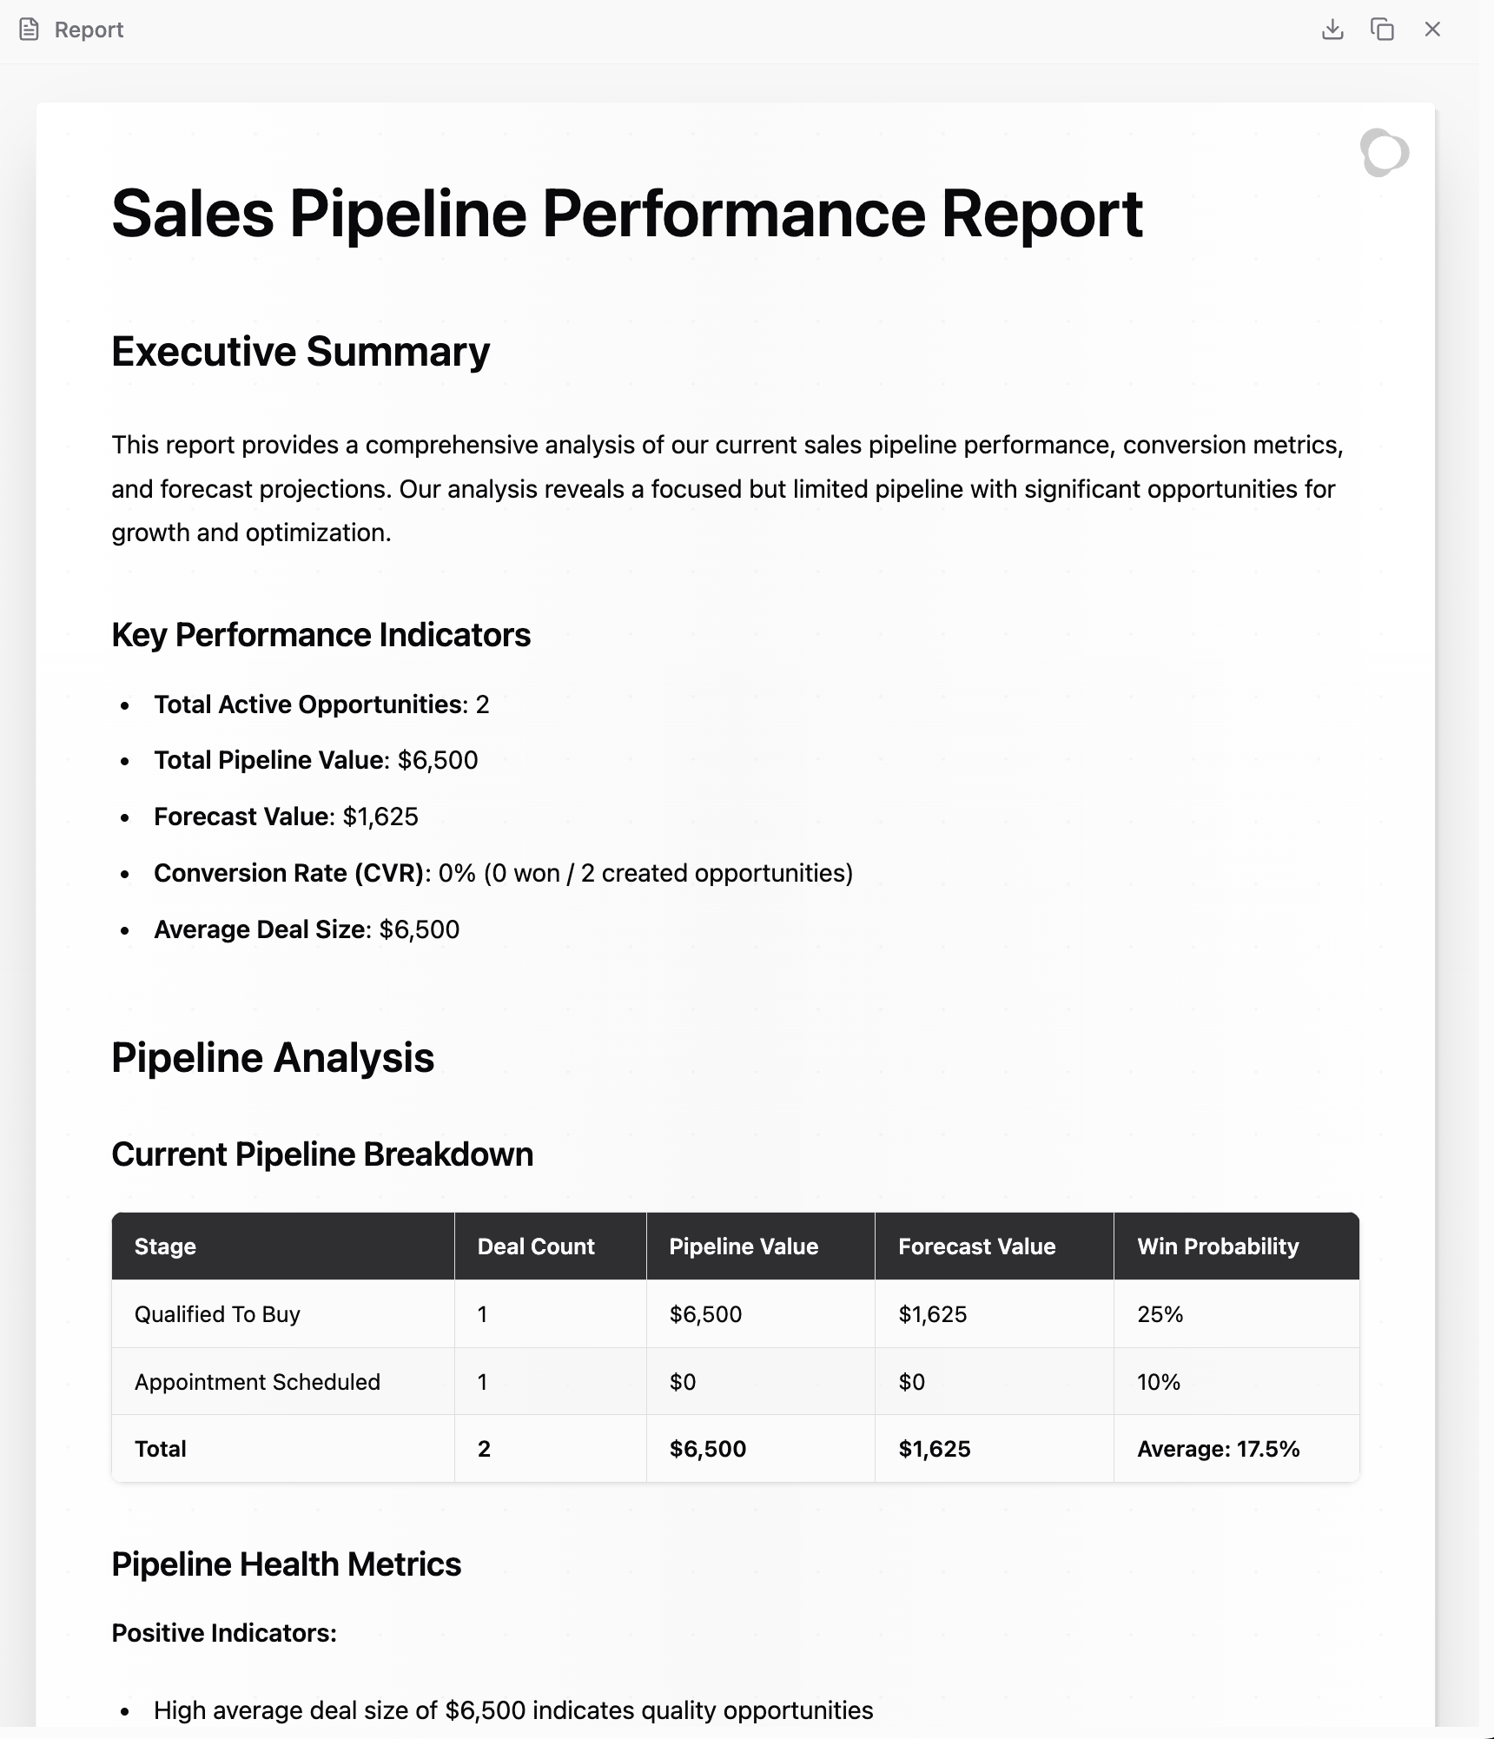Click the copy report icon
This screenshot has width=1494, height=1739.
1382,30
